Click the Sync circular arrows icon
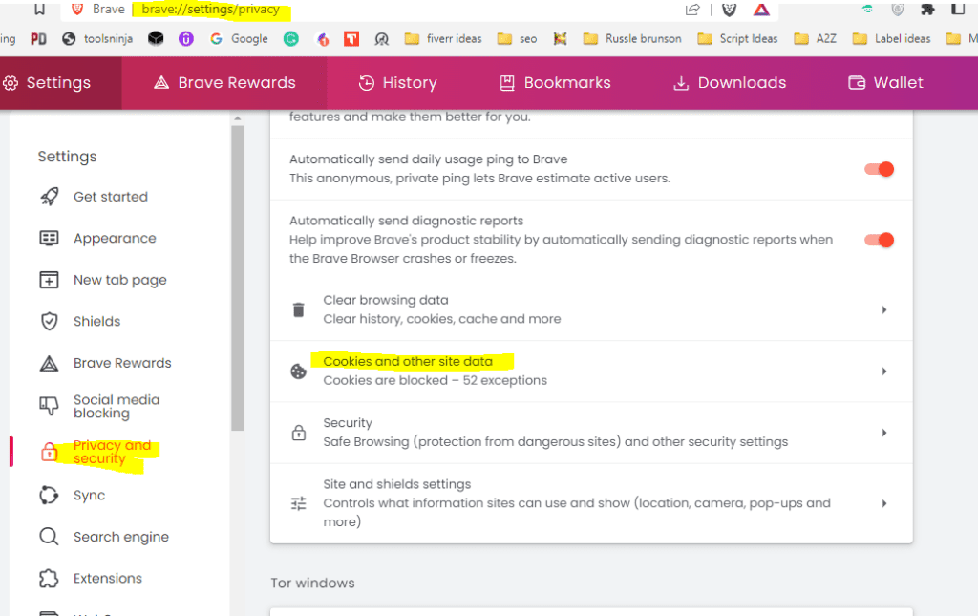Viewport: 978px width, 616px height. 50,496
